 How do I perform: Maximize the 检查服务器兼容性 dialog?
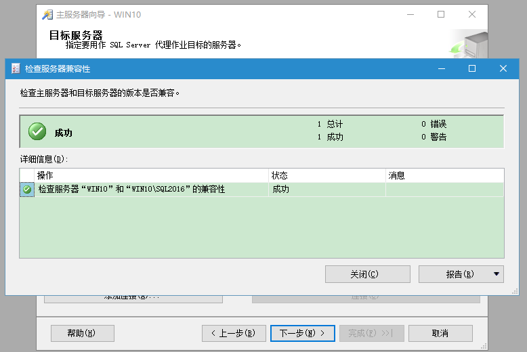tap(472, 69)
